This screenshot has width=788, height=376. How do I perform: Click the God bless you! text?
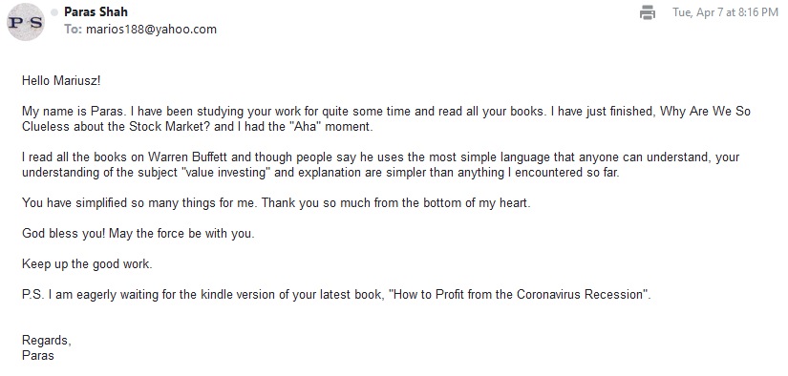64,234
